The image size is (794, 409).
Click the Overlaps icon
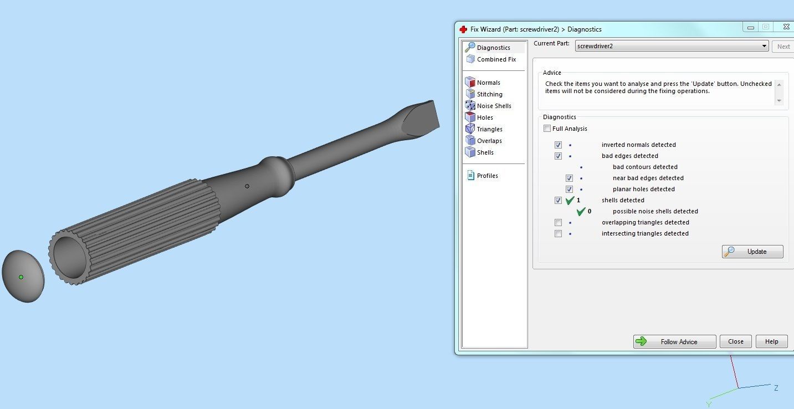470,141
